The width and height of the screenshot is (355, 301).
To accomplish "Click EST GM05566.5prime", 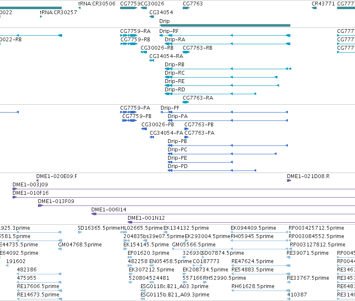I will tap(194, 245).
